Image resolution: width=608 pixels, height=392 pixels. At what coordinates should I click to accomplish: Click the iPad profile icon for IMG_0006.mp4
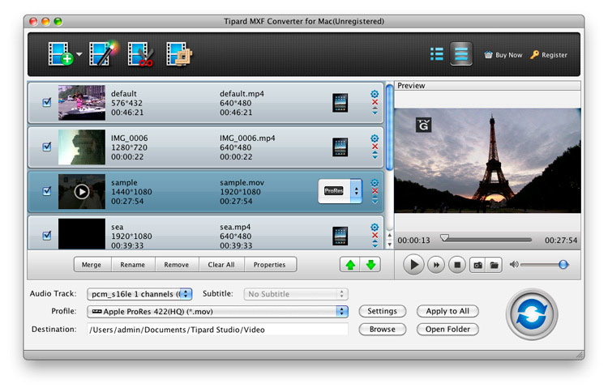[340, 147]
